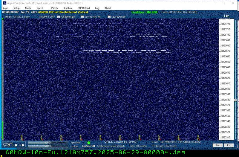Image resolution: width=239 pixels, height=157 pixels.
Task: Open the Speed menu
Action: (x=40, y=8)
